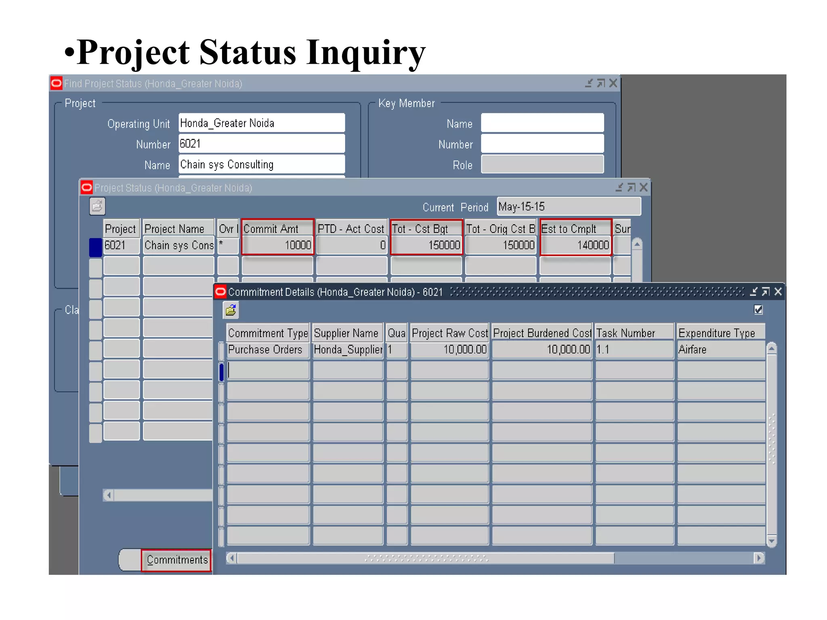Click the PTD - Act Cost value 0

(x=351, y=245)
